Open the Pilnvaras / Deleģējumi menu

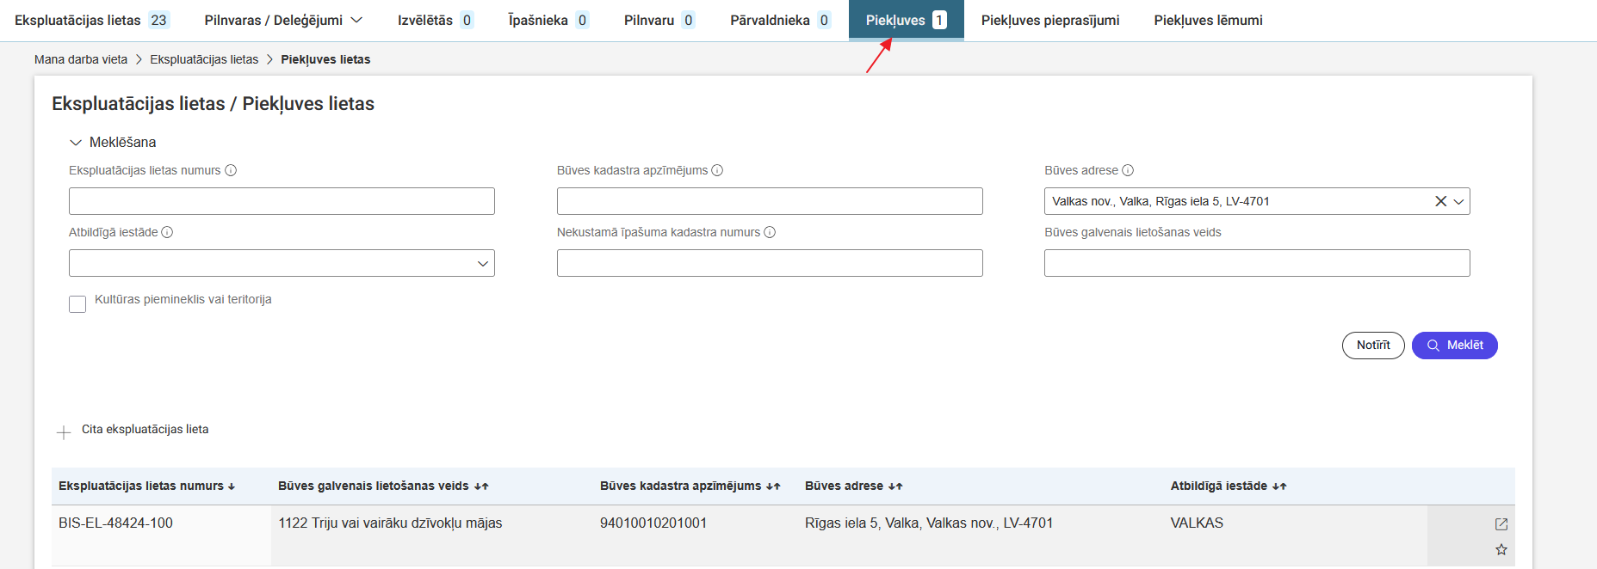pyautogui.click(x=283, y=20)
